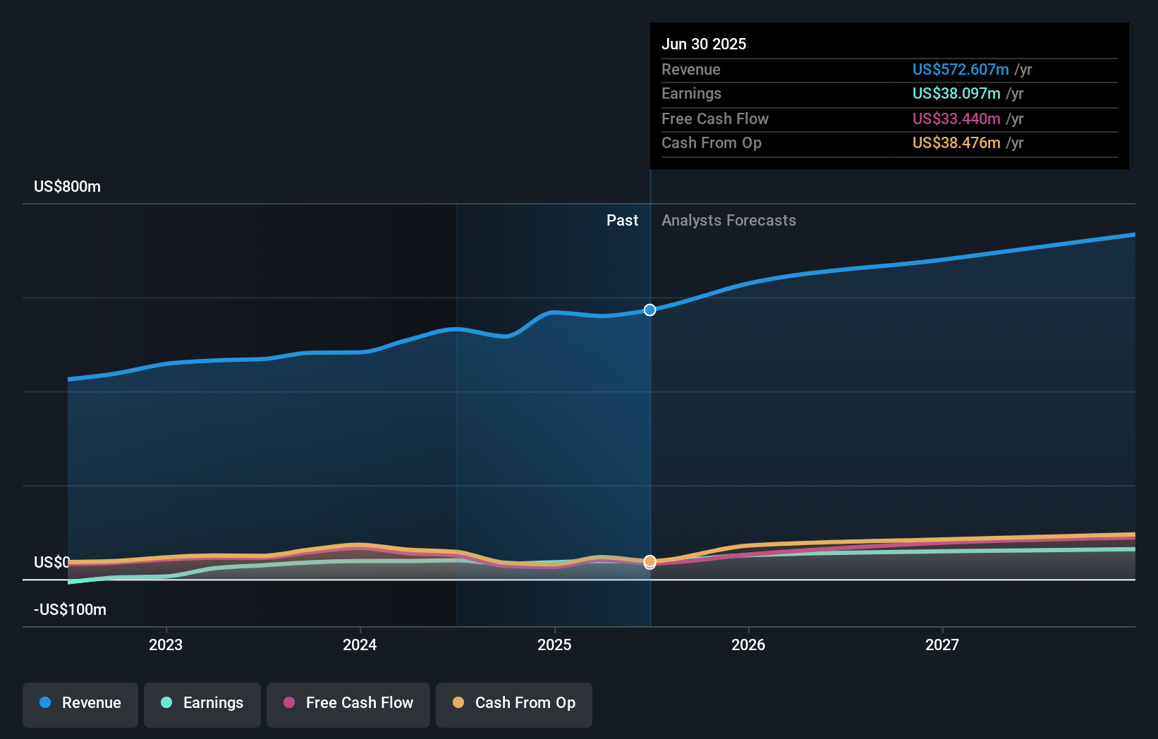
Task: Click the Earnings value US$38.097m in tooltip
Action: (x=956, y=93)
